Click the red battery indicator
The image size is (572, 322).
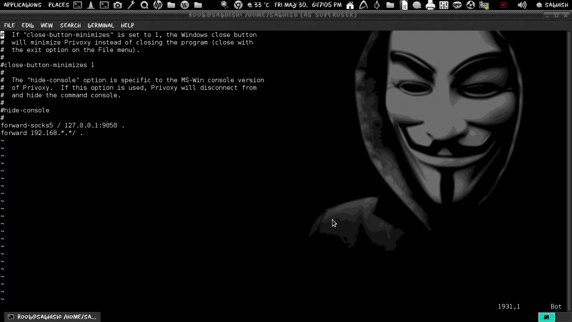tap(503, 5)
